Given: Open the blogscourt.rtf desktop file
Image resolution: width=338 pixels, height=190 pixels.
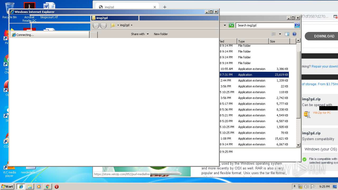Looking at the screenshot, I should [x=49, y=11].
